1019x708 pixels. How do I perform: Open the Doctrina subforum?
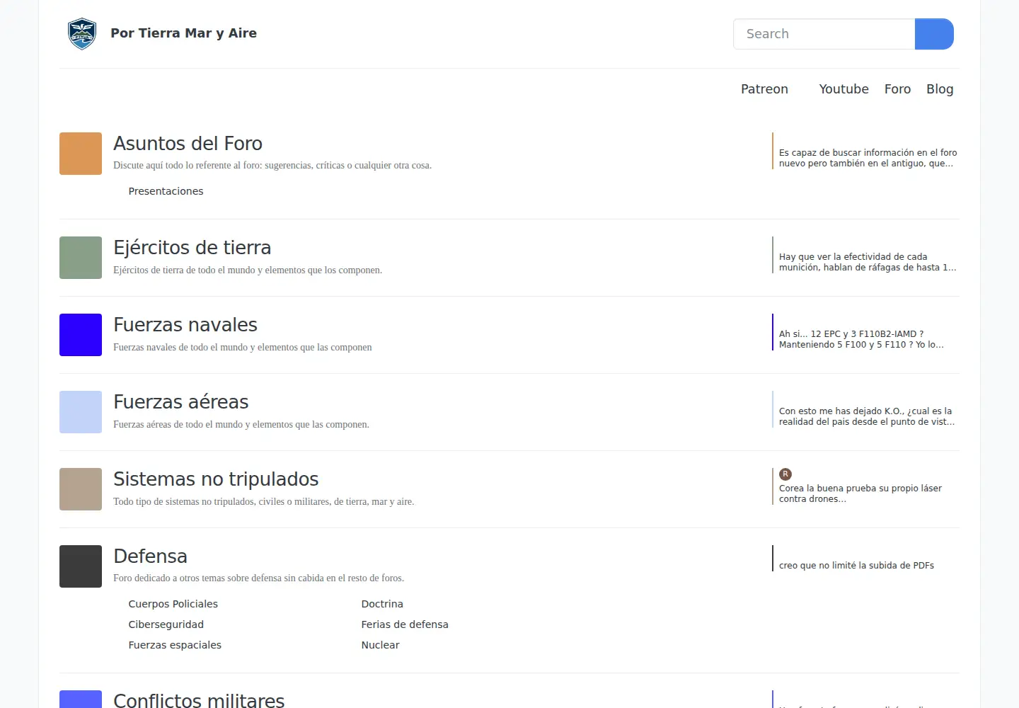[382, 604]
